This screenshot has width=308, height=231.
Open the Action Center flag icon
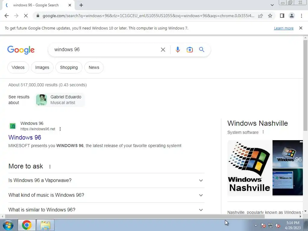pyautogui.click(x=263, y=226)
